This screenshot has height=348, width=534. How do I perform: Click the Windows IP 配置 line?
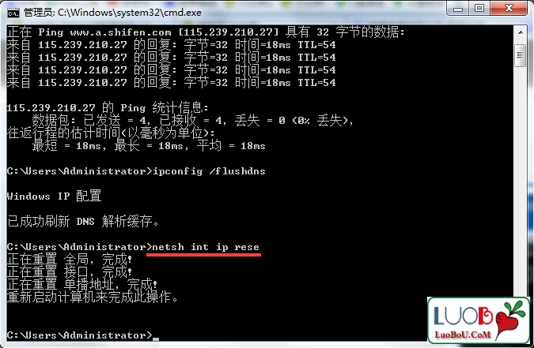(54, 196)
